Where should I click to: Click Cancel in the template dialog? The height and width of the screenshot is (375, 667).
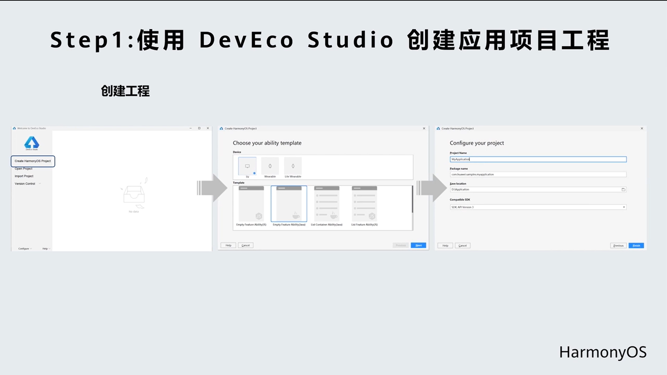coord(246,245)
